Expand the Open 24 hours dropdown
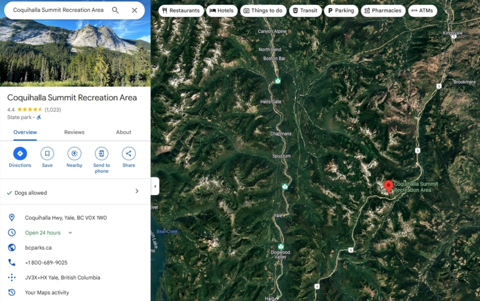 pos(70,232)
